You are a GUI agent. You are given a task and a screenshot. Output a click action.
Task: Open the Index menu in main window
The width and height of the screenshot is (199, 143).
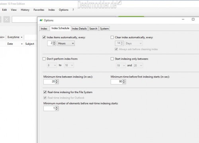[x=51, y=10]
